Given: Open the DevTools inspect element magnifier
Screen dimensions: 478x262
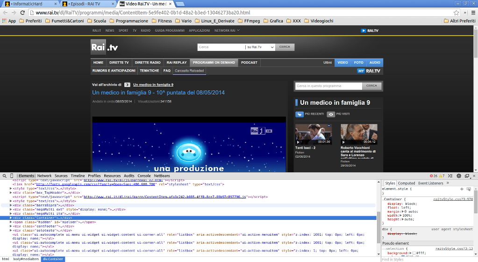Looking at the screenshot, I should pyautogui.click(x=5, y=175).
